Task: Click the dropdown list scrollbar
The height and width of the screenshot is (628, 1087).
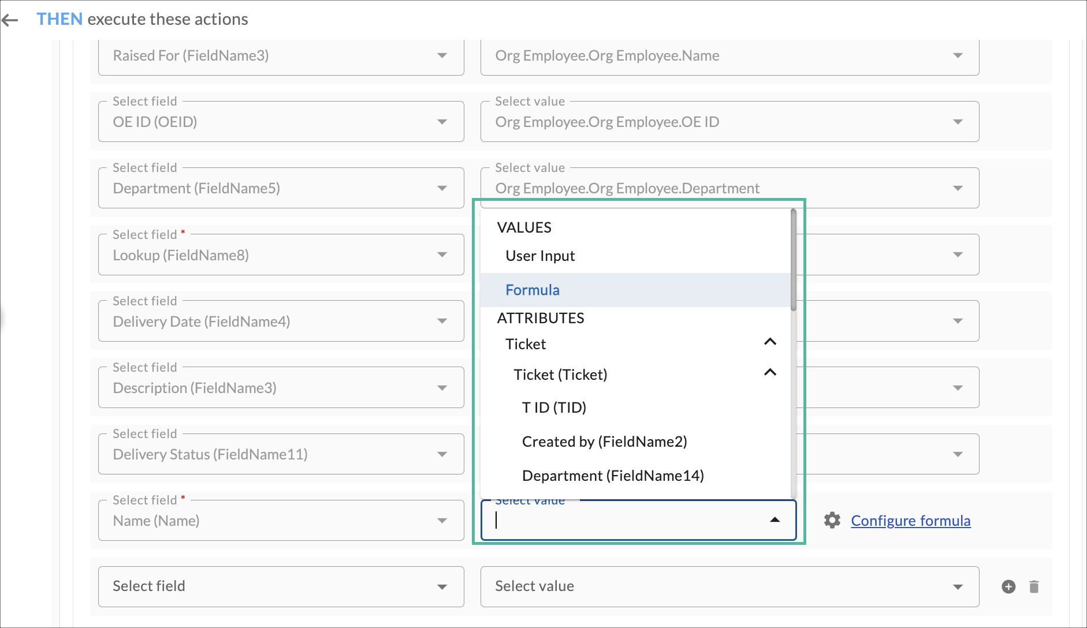Action: 794,260
